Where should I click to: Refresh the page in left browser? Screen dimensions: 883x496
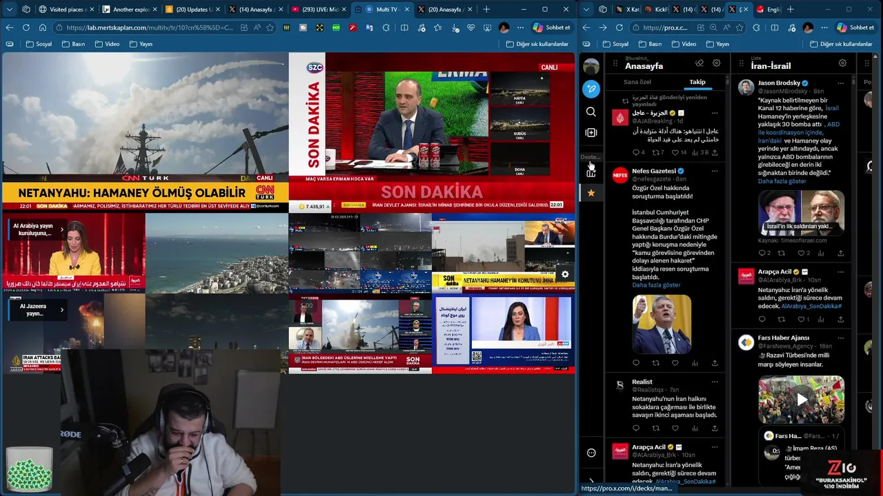click(x=26, y=28)
